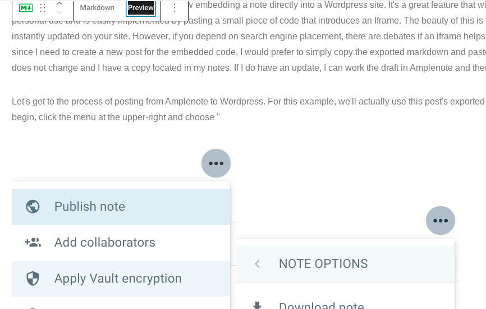Click the paragraph starting "Let's get to the process"
The width and height of the screenshot is (486, 309).
click(247, 109)
